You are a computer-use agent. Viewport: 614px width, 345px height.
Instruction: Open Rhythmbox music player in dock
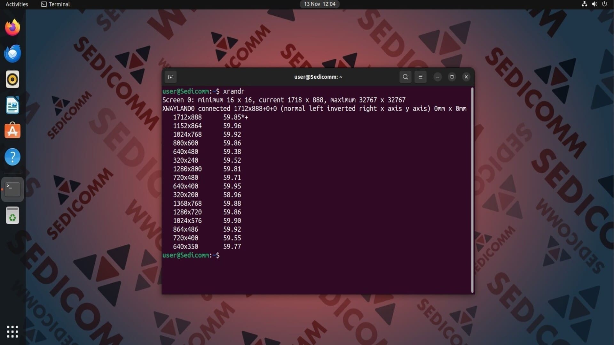[12, 79]
